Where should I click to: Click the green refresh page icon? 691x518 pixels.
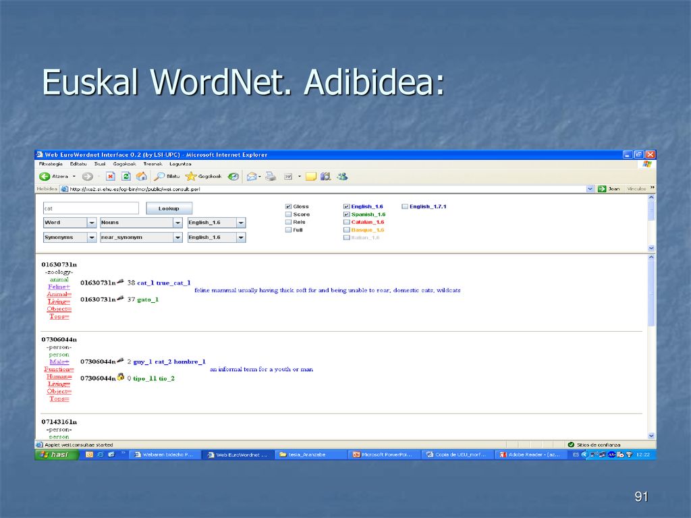126,177
